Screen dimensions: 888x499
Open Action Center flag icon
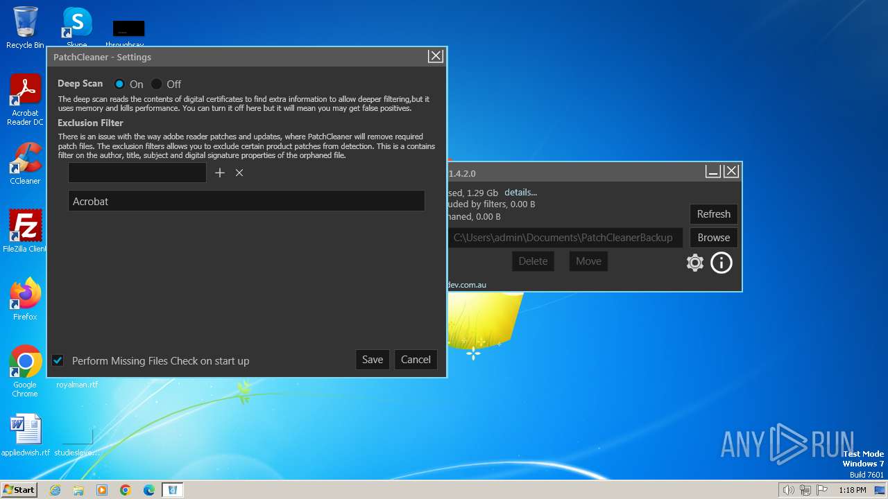(822, 490)
